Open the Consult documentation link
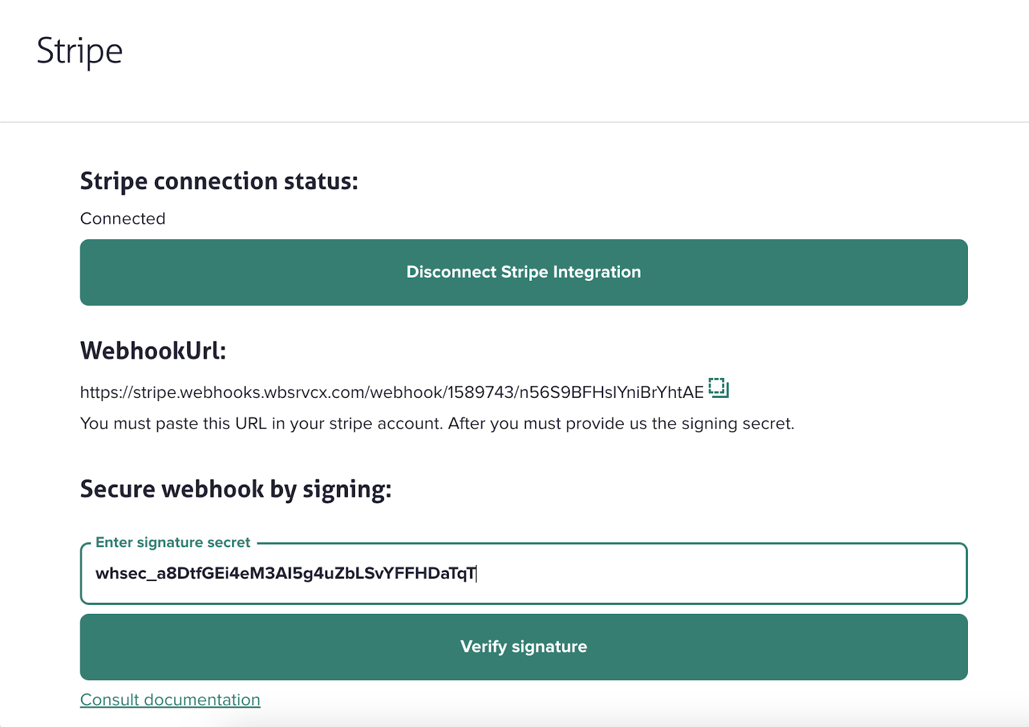 pyautogui.click(x=170, y=699)
